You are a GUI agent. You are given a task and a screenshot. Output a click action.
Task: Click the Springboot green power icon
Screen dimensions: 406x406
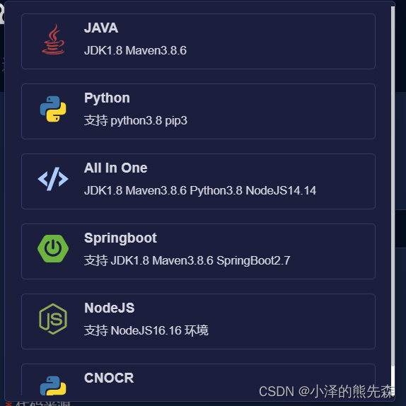53,249
